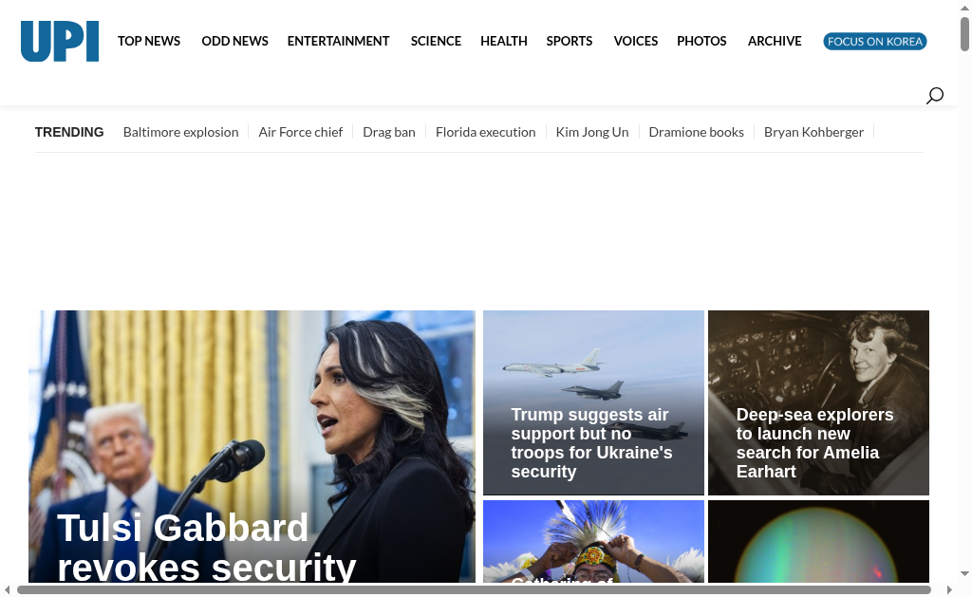Click the vertical scrollbar thumb
The height and width of the screenshot is (597, 972).
click(x=964, y=34)
